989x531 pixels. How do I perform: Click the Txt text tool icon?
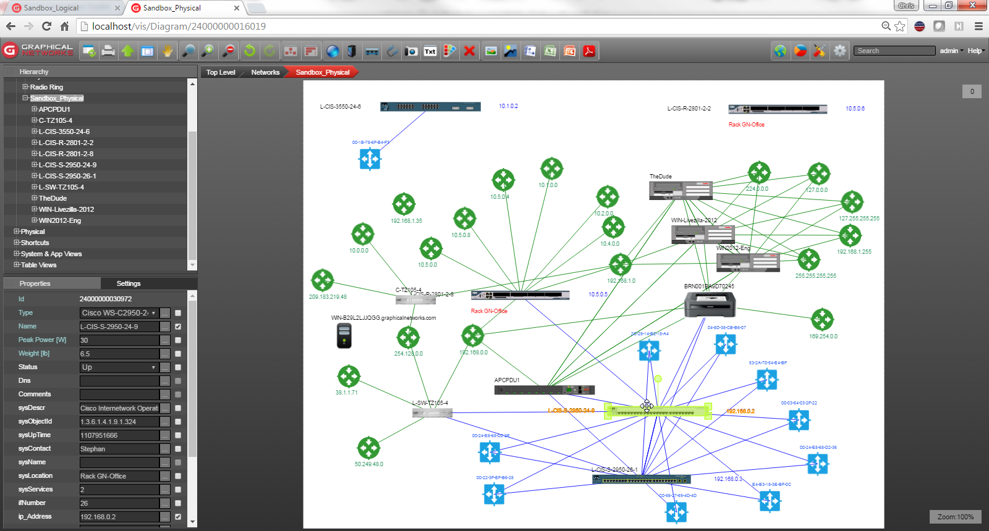tap(430, 51)
